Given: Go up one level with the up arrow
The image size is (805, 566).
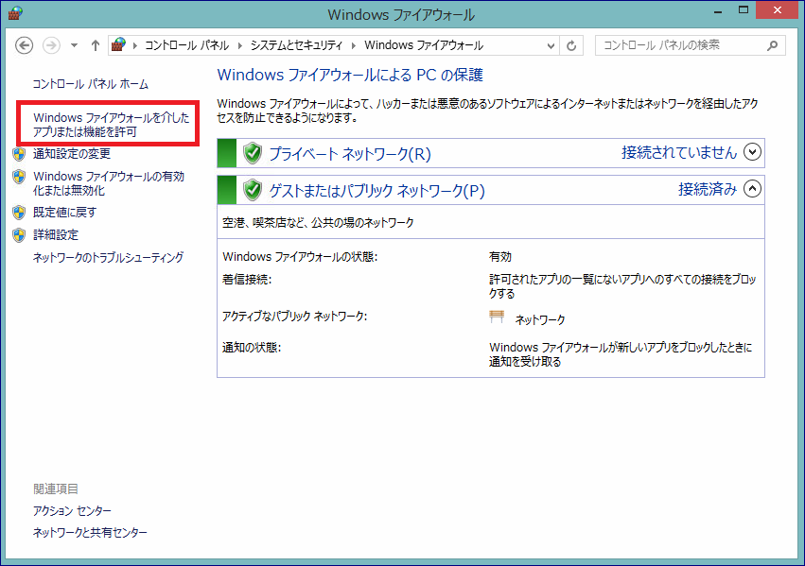Looking at the screenshot, I should point(95,45).
